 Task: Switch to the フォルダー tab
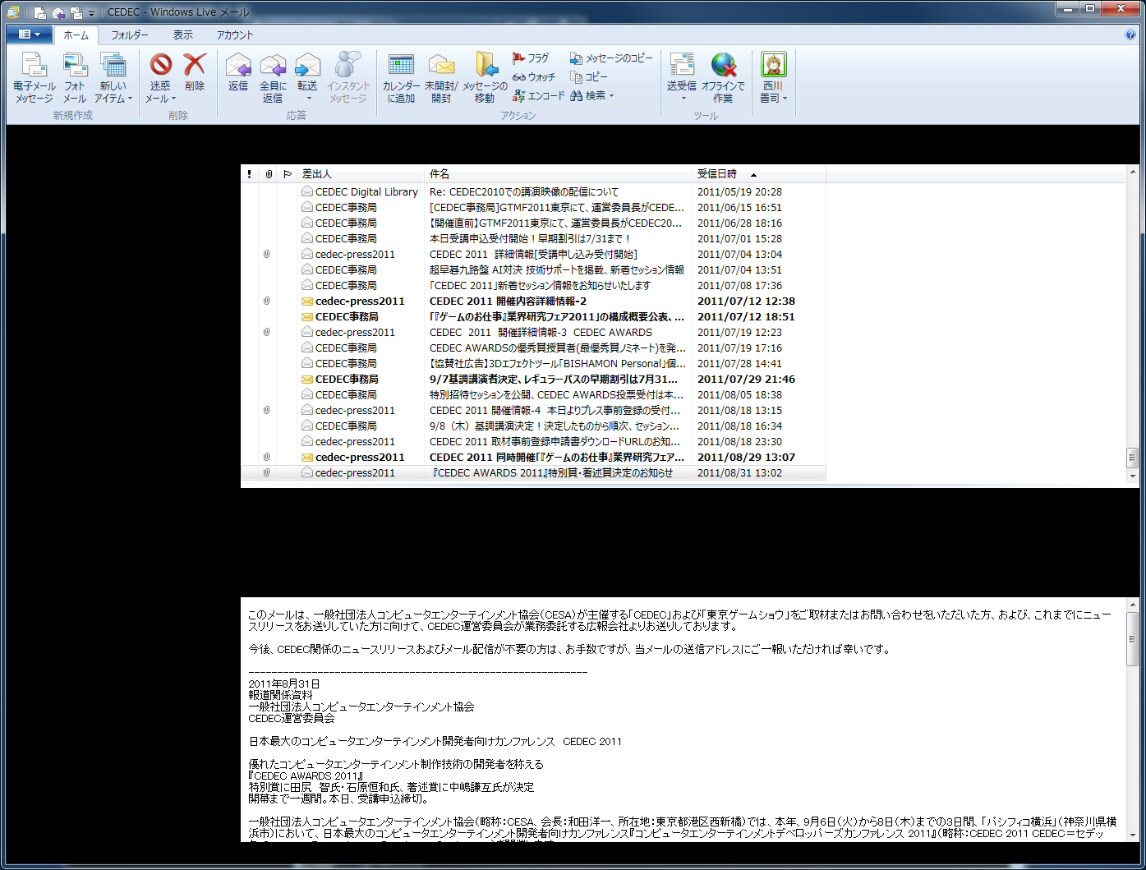coord(130,35)
